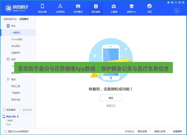Confirm flash success with 确定 button
187x135 pixels.
click(x=111, y=98)
